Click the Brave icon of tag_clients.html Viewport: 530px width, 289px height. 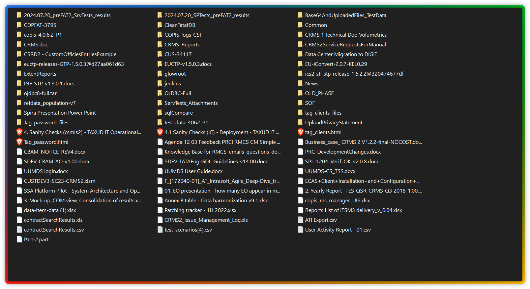(300, 132)
